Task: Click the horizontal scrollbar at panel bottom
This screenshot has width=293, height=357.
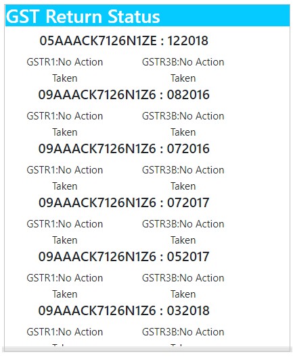Action: 148,350
